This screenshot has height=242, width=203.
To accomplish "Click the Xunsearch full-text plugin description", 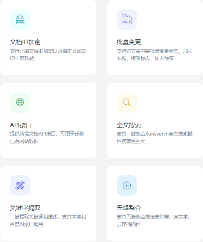I will (x=155, y=137).
